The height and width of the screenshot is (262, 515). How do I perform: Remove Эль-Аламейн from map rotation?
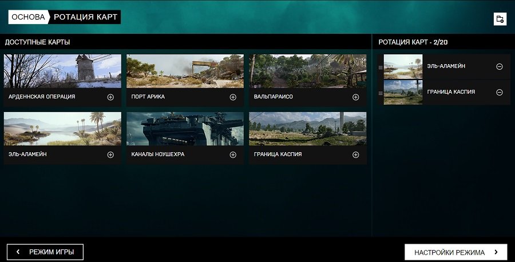pos(500,67)
